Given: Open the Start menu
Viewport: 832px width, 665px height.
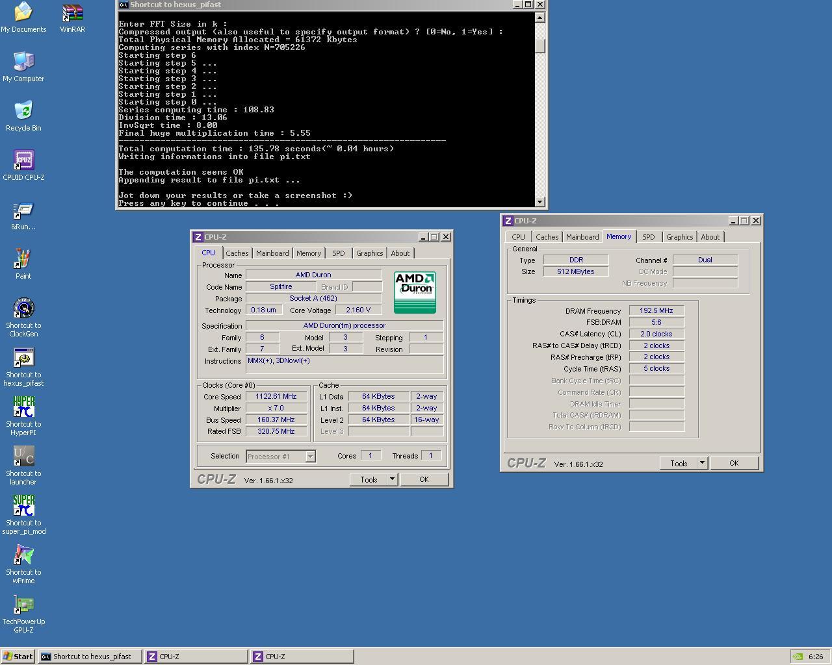Looking at the screenshot, I should coord(18,657).
